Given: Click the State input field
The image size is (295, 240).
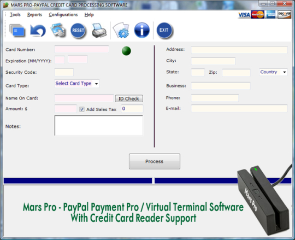Looking at the screenshot, I should (198, 73).
